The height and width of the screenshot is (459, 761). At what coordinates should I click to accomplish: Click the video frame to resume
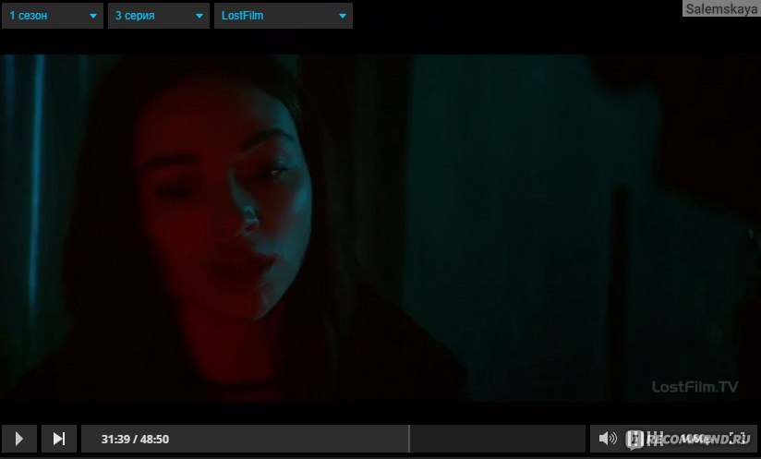click(x=380, y=228)
